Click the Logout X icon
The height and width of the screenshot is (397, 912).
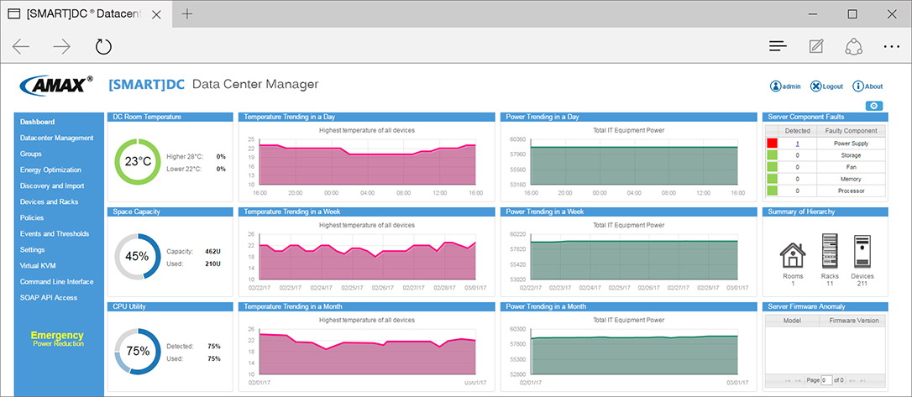(815, 86)
